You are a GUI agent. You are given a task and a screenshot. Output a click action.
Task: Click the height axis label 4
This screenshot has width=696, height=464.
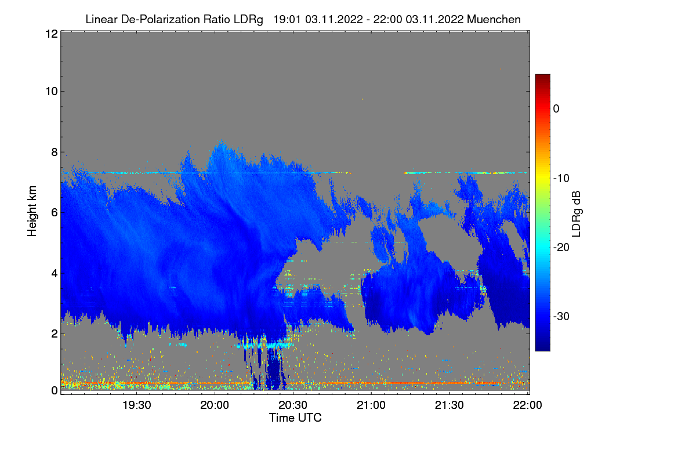tap(55, 273)
